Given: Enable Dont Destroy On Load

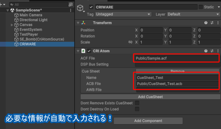Looking at the screenshot, I should 137,109.
